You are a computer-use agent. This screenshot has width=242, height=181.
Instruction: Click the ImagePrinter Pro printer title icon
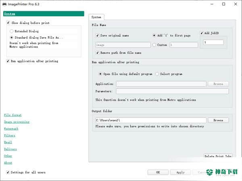click(x=4, y=4)
